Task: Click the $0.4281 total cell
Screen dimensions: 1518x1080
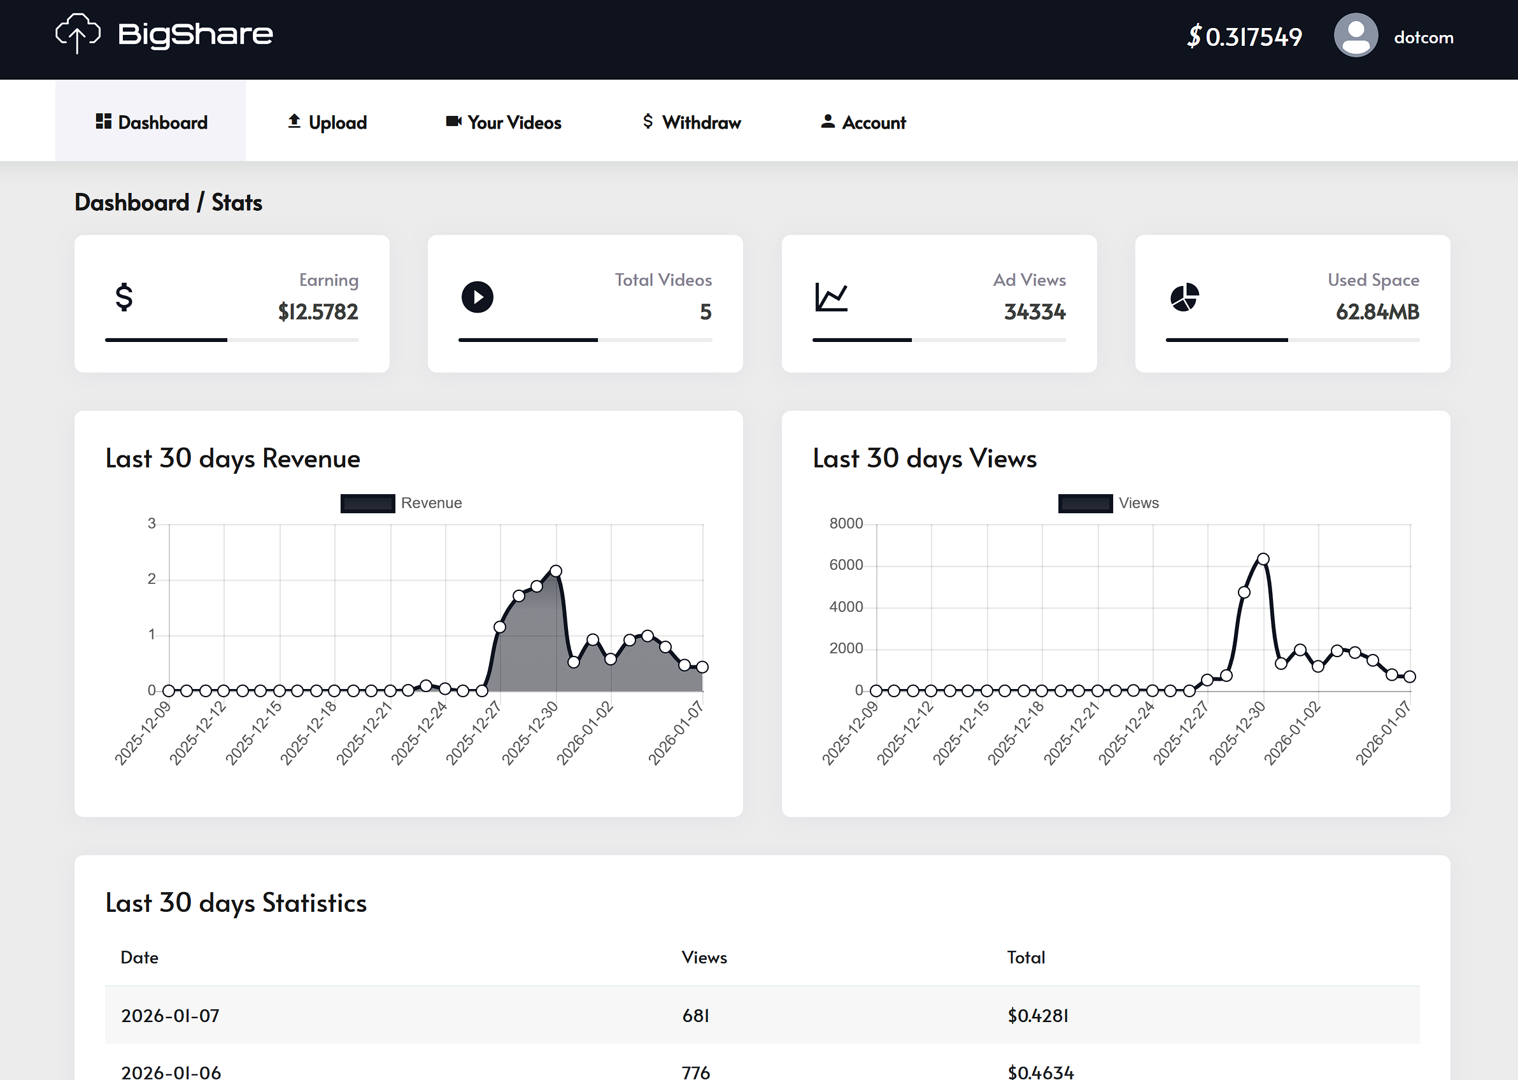Action: [1038, 1016]
